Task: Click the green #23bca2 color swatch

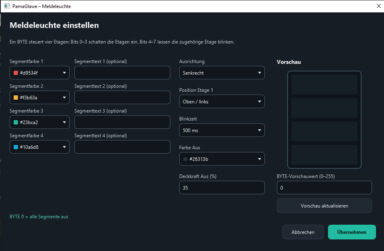Action: [x=16, y=122]
